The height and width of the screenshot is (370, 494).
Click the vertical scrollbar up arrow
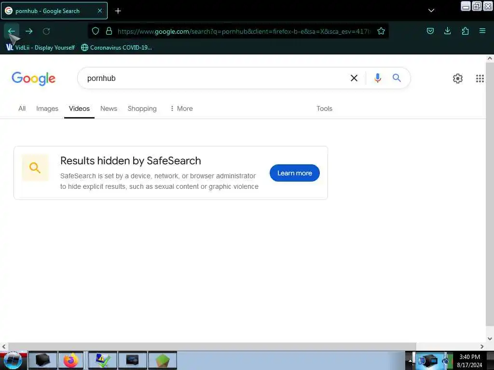point(490,58)
